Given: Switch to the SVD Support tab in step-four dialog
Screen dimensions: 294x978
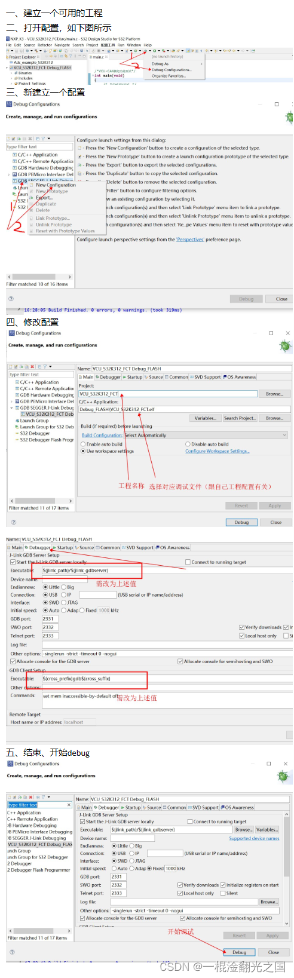Looking at the screenshot, I should coord(205,377).
